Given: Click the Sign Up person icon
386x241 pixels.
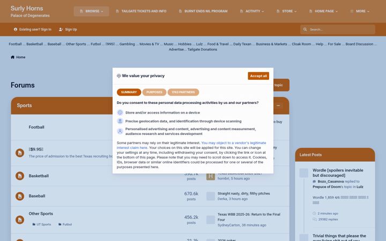Looking at the screenshot, I should (x=61, y=29).
